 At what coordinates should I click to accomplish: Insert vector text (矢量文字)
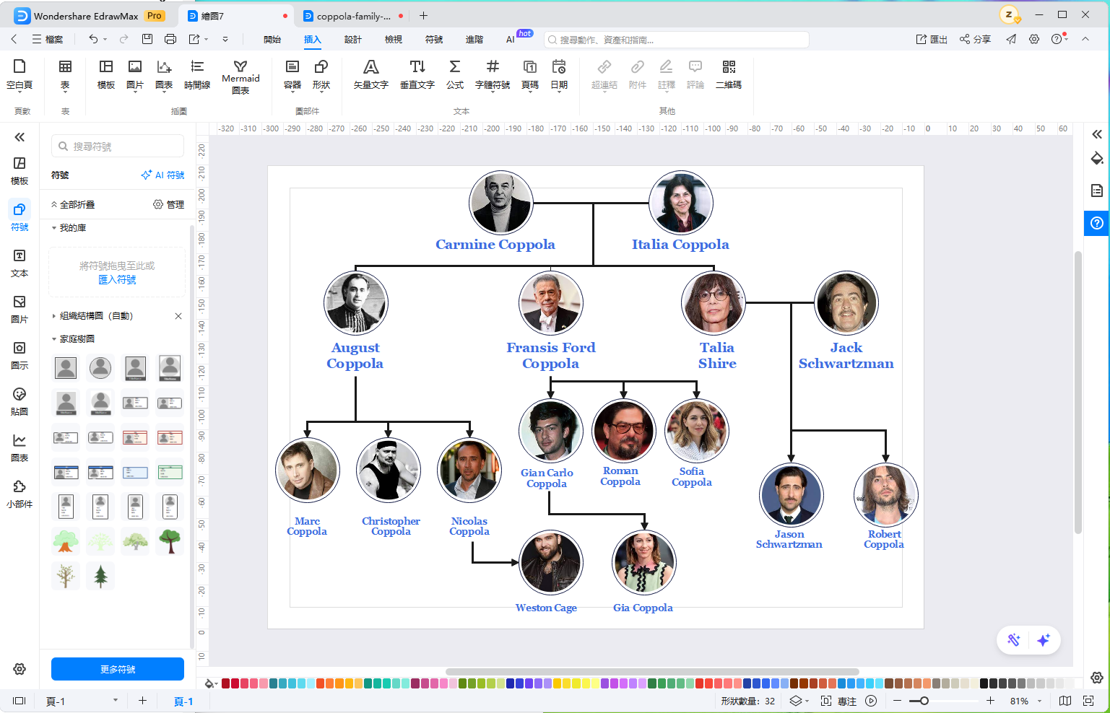pos(370,75)
